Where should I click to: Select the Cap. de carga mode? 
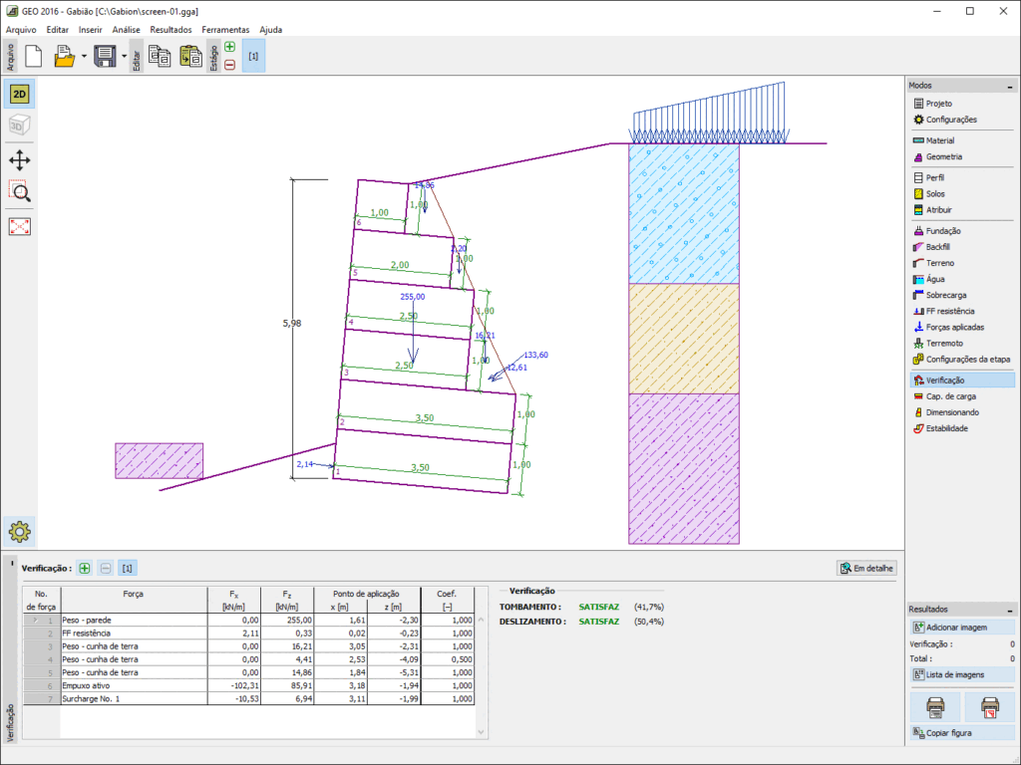click(962, 396)
